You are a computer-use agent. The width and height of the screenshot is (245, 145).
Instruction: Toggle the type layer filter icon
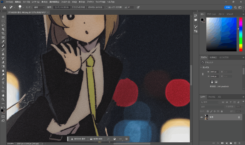[x=231, y=102]
